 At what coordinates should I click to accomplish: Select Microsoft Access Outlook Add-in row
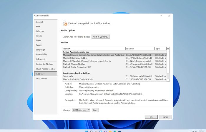(114, 55)
